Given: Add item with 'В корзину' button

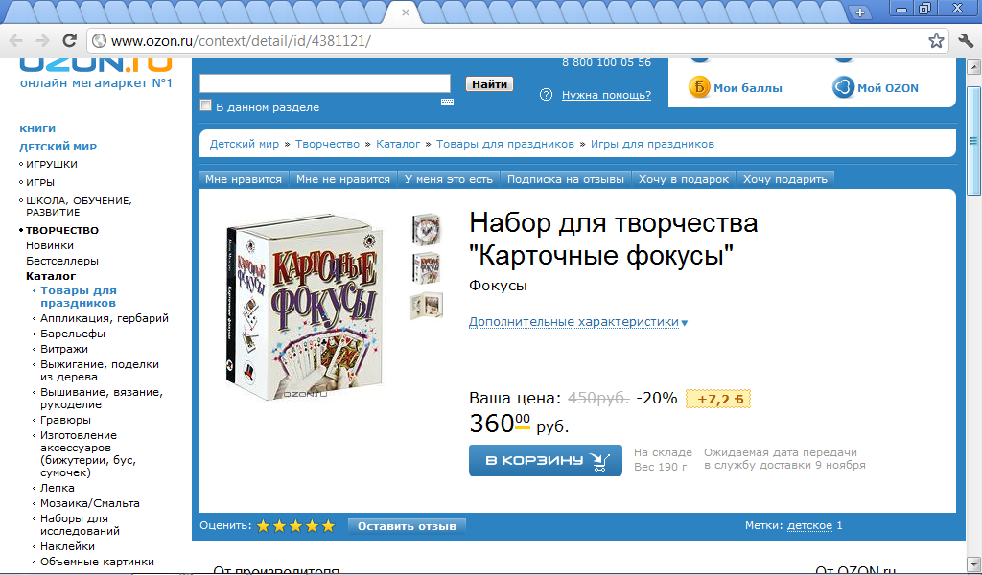Looking at the screenshot, I should pyautogui.click(x=546, y=461).
